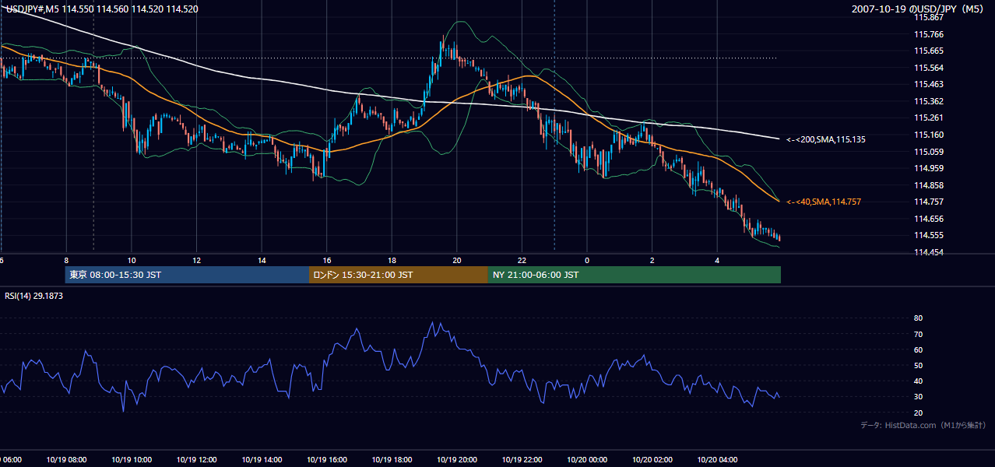Click price level 114.656 on axis
This screenshot has height=467, width=995.
pyautogui.click(x=927, y=219)
